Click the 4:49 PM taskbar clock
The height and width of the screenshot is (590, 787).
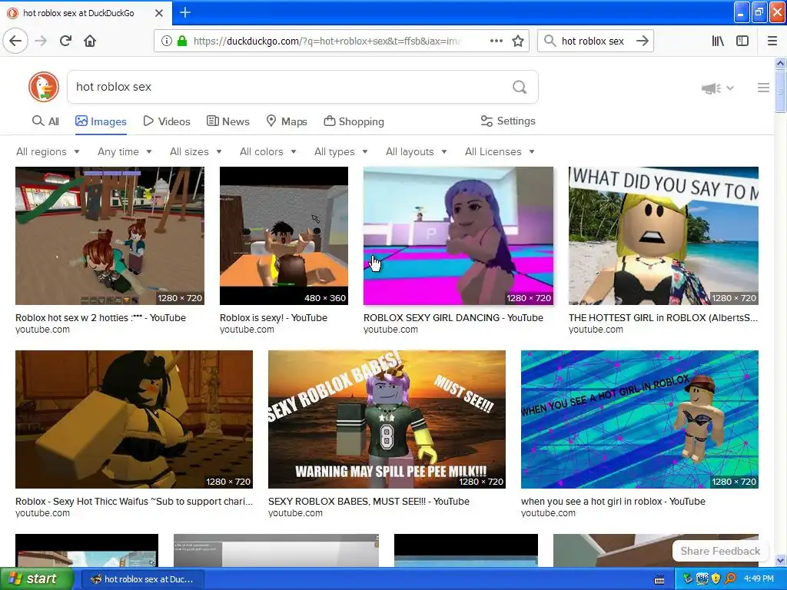click(x=759, y=579)
